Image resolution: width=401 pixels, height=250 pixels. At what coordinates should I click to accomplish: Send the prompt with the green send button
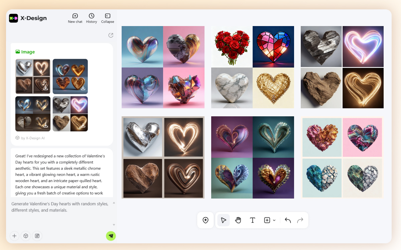pyautogui.click(x=111, y=236)
